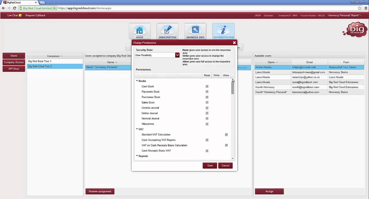Toggle Read checkbox for Cash Book

coord(207,86)
